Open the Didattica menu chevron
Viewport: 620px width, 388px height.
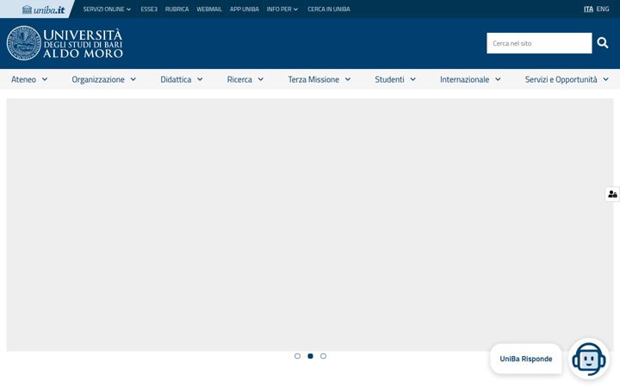click(x=200, y=79)
